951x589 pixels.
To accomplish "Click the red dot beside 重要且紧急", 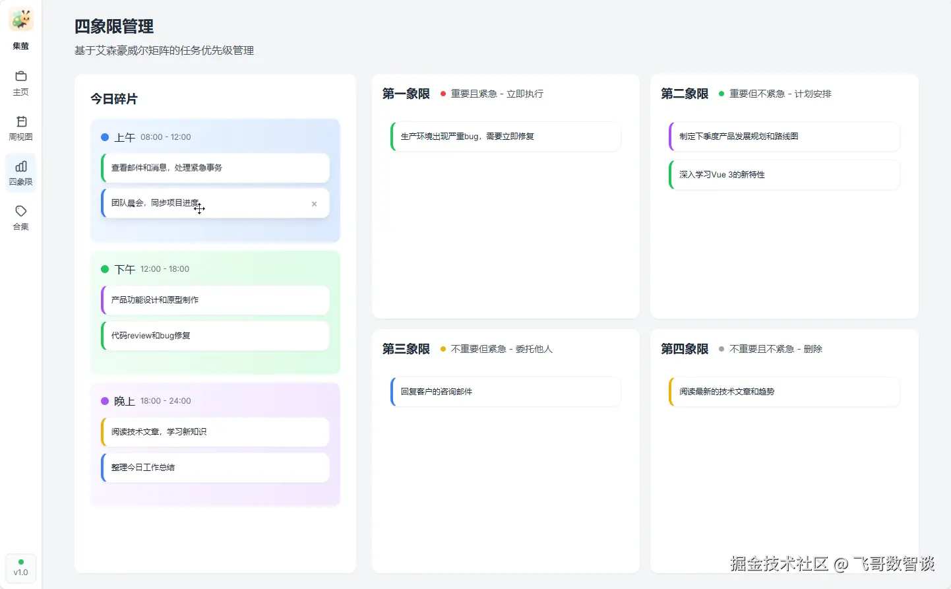I will 443,94.
